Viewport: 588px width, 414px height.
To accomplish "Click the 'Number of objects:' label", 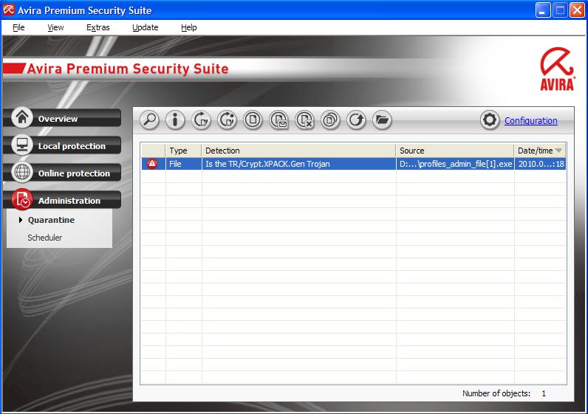I will [x=496, y=393].
